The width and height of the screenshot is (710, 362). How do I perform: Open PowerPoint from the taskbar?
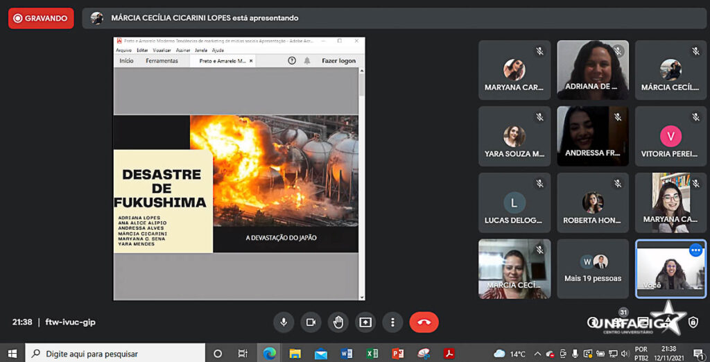[x=397, y=354]
